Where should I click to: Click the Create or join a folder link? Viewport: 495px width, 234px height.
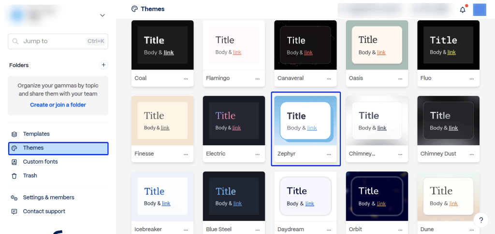tap(58, 105)
